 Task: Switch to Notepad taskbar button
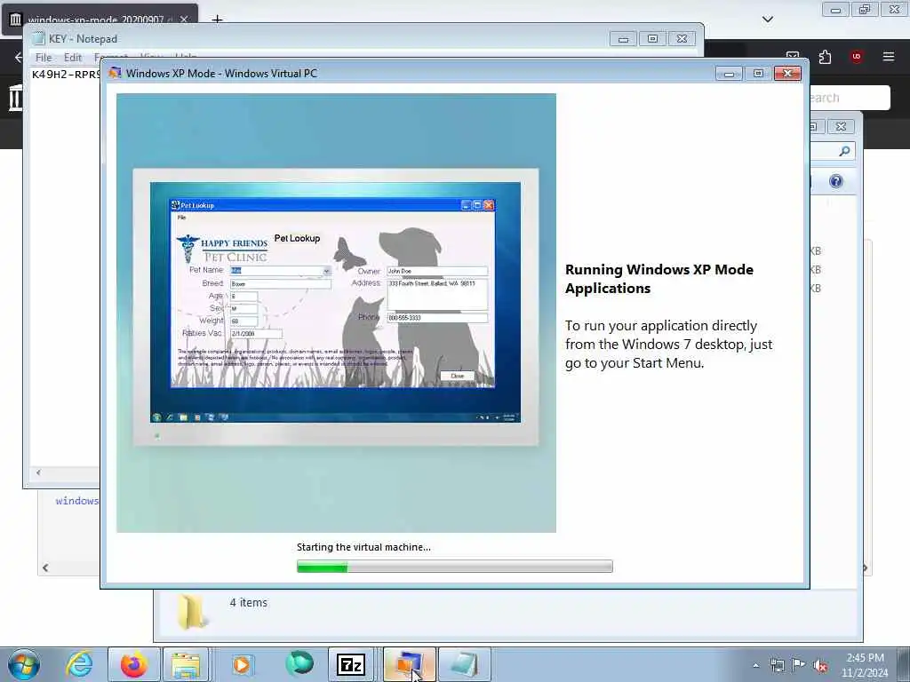pos(465,664)
